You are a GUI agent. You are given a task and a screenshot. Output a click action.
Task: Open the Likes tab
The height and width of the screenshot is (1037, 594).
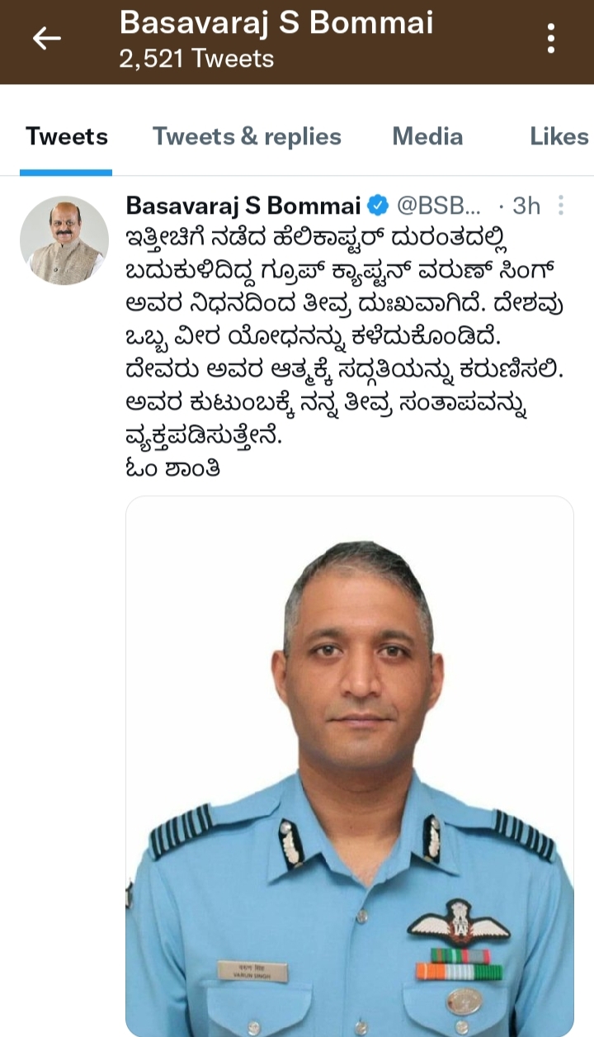559,136
